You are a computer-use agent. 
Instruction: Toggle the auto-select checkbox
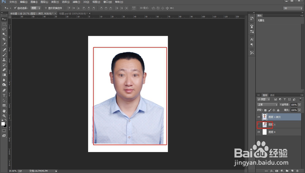tap(15, 8)
